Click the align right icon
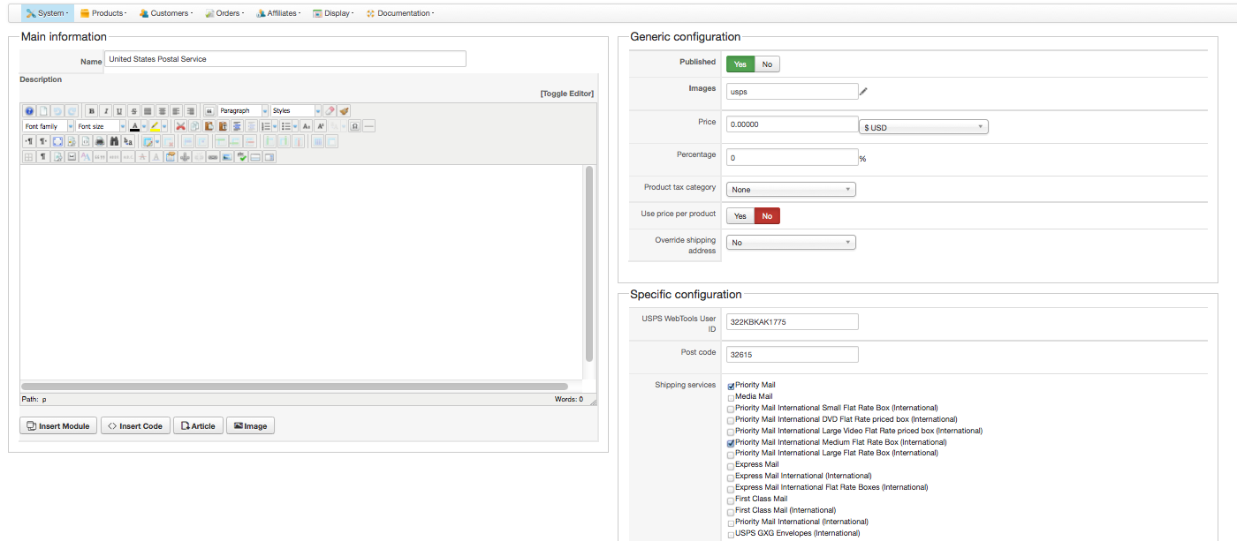This screenshot has width=1237, height=541. click(190, 111)
